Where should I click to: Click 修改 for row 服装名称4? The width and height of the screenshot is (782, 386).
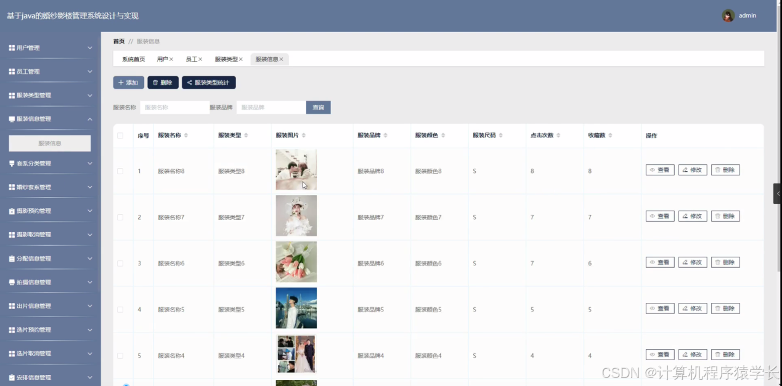click(x=693, y=355)
